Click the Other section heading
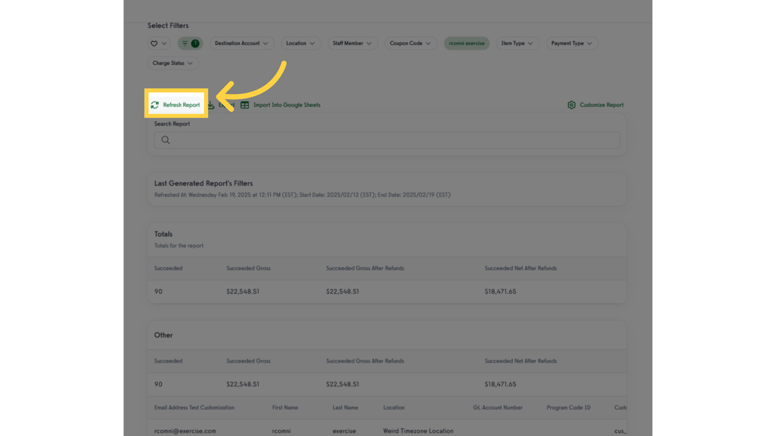Image resolution: width=776 pixels, height=436 pixels. (163, 335)
